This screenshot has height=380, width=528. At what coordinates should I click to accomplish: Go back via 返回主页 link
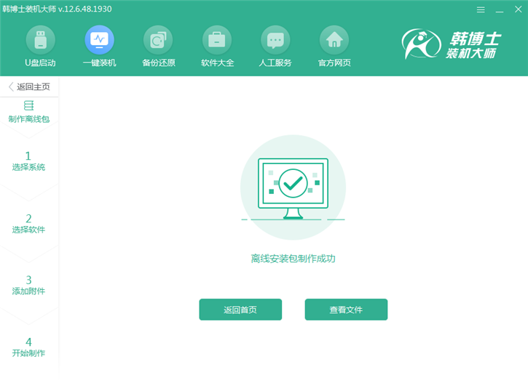(29, 86)
